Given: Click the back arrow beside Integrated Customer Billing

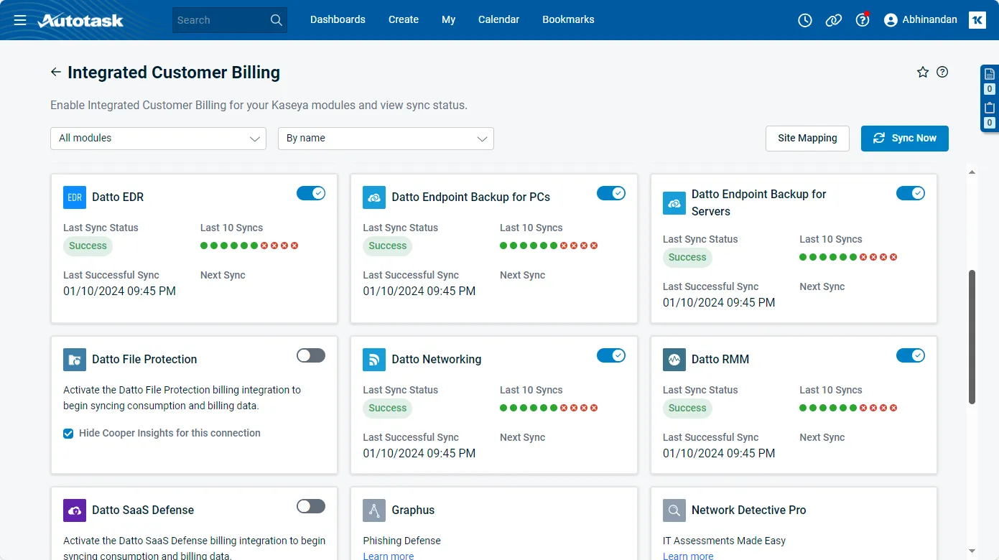Looking at the screenshot, I should (x=56, y=73).
